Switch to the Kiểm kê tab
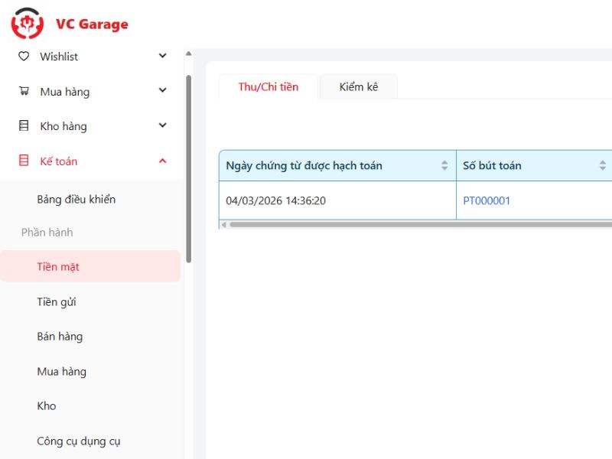This screenshot has height=459, width=612. (x=359, y=87)
